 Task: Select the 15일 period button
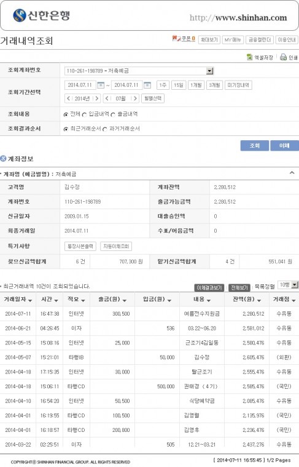tap(178, 85)
